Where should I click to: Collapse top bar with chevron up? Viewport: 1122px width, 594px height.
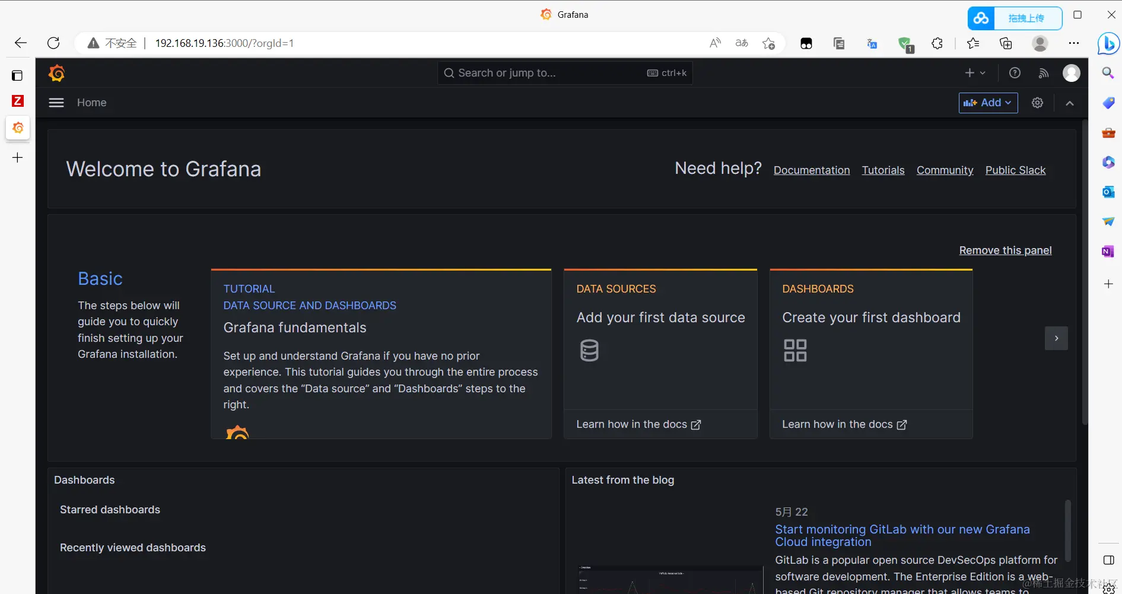1070,103
